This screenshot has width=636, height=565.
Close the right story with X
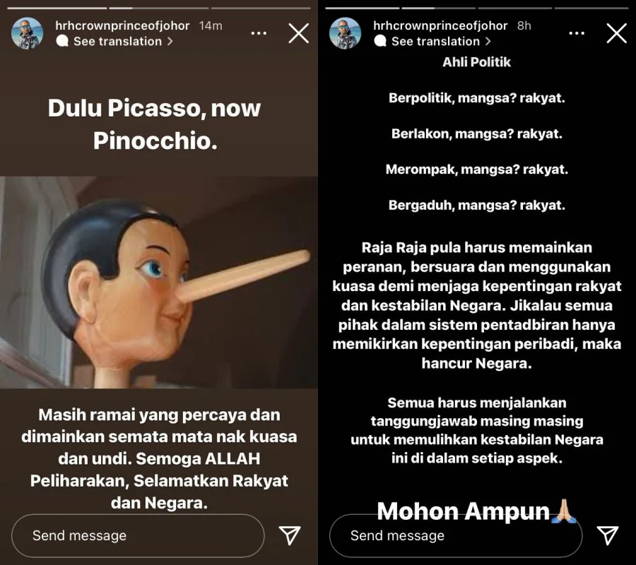tap(617, 33)
